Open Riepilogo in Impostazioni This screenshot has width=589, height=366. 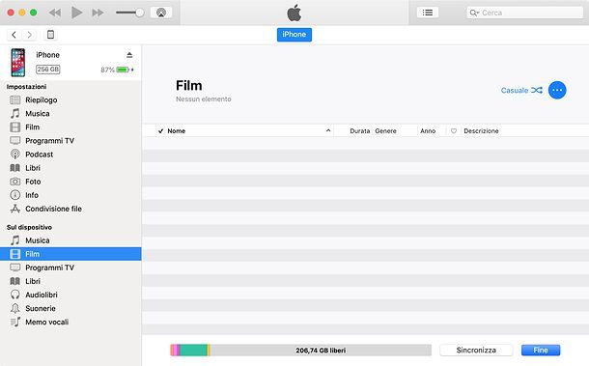pos(70,100)
